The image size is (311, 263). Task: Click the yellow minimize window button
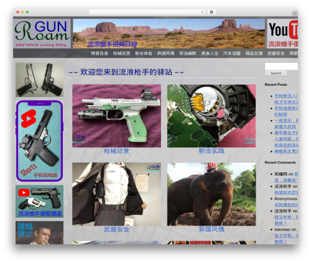[22, 12]
